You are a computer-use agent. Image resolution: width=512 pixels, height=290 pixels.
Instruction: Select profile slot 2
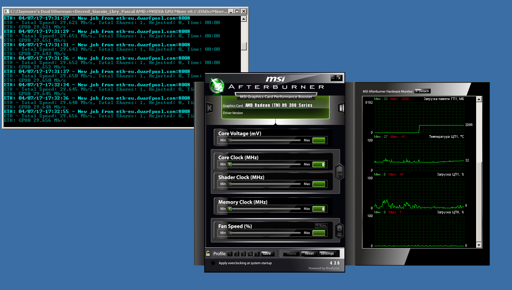[237, 254]
